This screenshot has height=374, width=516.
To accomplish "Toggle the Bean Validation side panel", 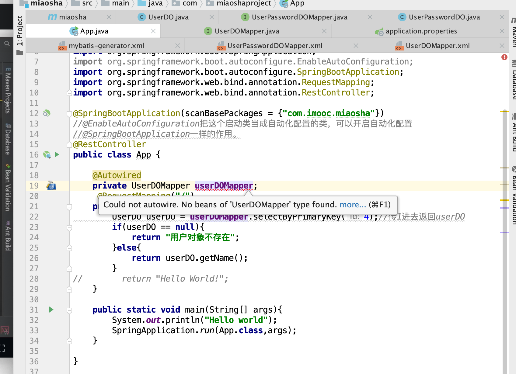I will (x=8, y=188).
